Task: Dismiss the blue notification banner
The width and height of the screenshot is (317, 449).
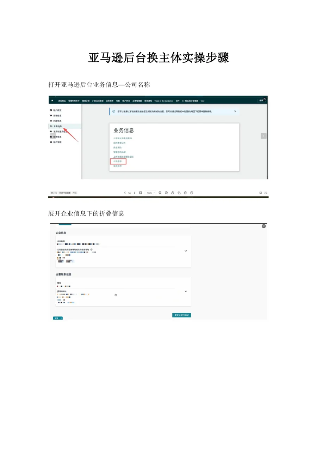Action: (x=235, y=111)
